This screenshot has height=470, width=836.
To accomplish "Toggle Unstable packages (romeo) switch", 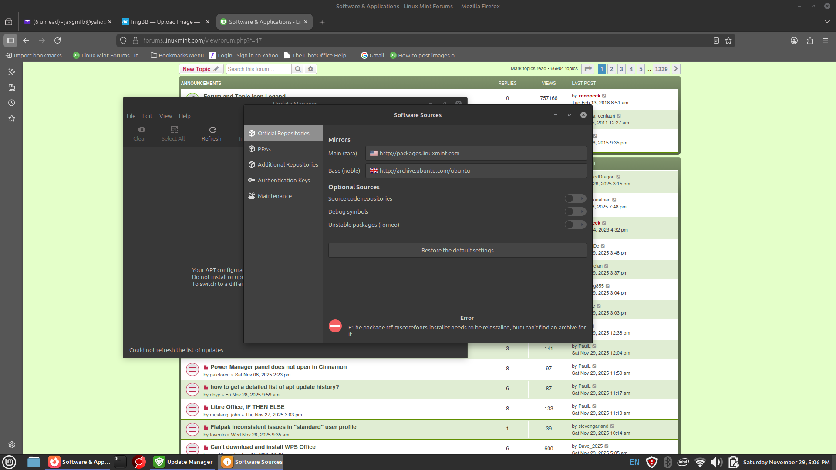I will point(575,225).
